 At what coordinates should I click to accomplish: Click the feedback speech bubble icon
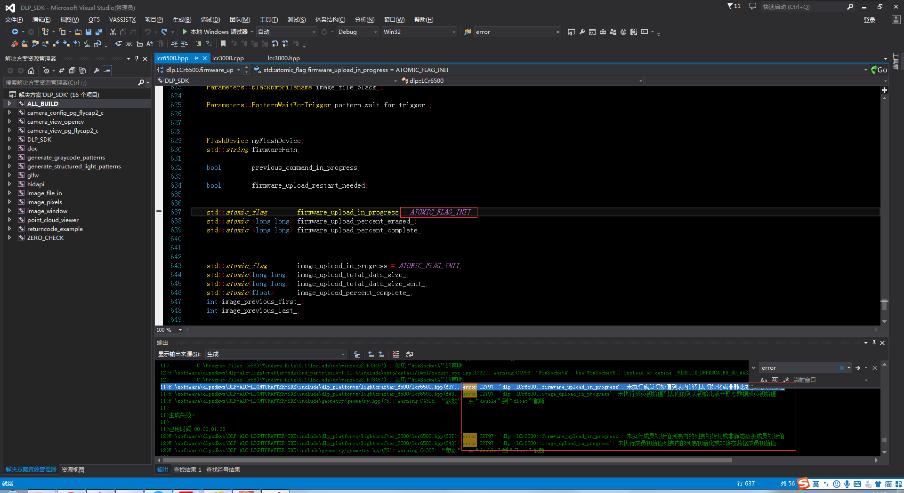click(752, 7)
